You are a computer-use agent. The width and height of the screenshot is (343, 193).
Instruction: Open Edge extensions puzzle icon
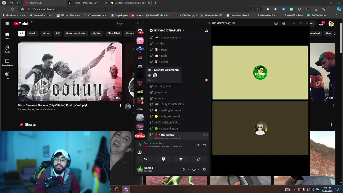(299, 9)
